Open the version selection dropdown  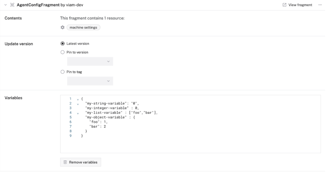coord(90,61)
